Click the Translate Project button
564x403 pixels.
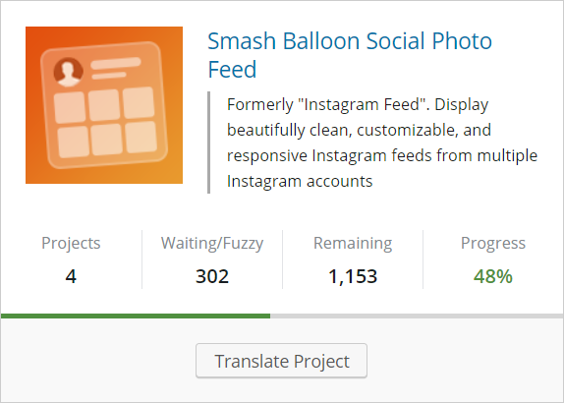(x=281, y=361)
